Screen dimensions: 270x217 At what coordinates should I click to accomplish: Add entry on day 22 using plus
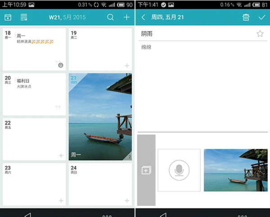61,155
